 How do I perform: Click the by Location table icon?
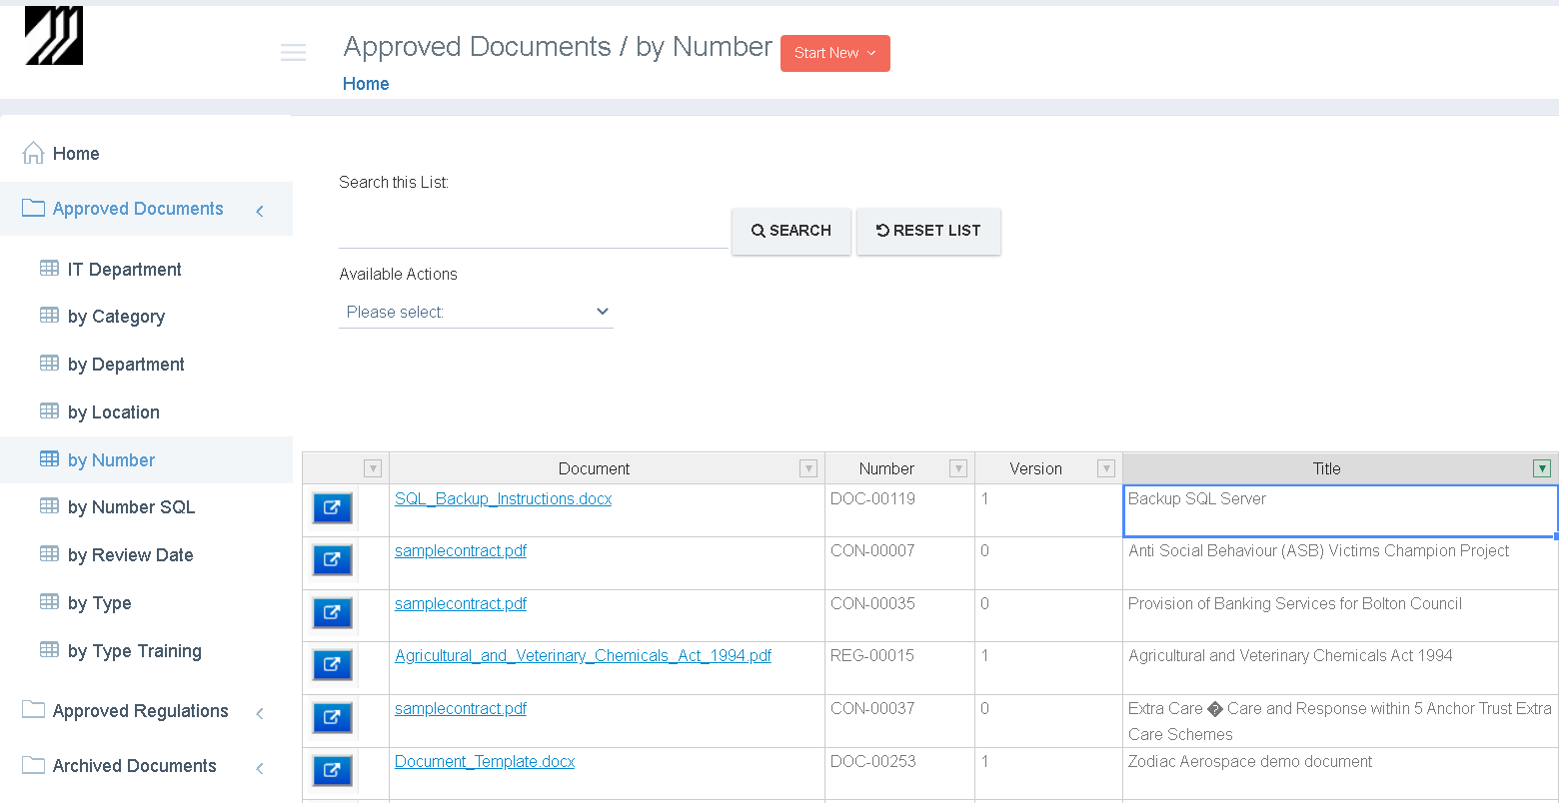point(49,410)
